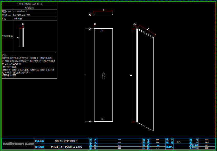Click the bottom marker label inside front panel
Viewport: 217px width, 151px height.
(x=102, y=119)
